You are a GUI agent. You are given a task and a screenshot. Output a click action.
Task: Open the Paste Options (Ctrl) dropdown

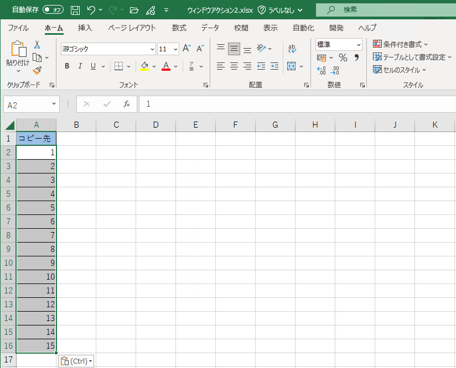point(76,361)
